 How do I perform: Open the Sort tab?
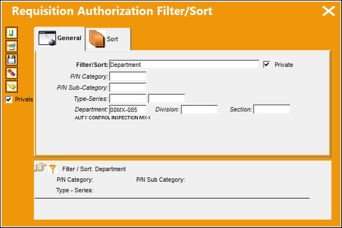pyautogui.click(x=108, y=39)
